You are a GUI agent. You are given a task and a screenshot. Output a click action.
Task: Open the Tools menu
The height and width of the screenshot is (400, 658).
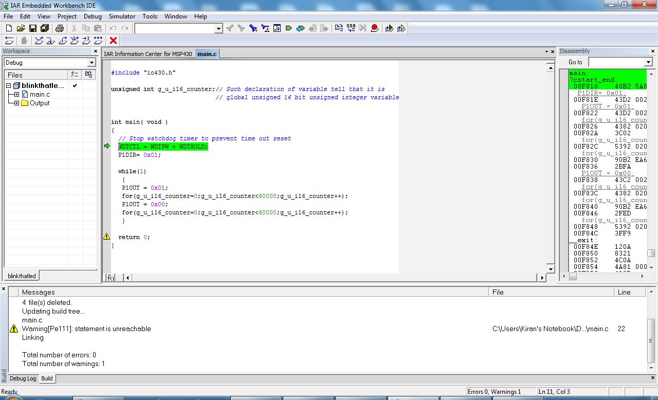coord(150,16)
